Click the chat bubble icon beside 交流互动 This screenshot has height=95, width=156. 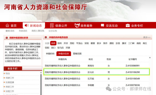[102, 25]
